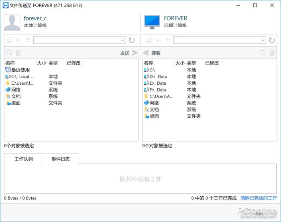Create new folder in local pane
This screenshot has height=222, width=281.
click(9, 53)
